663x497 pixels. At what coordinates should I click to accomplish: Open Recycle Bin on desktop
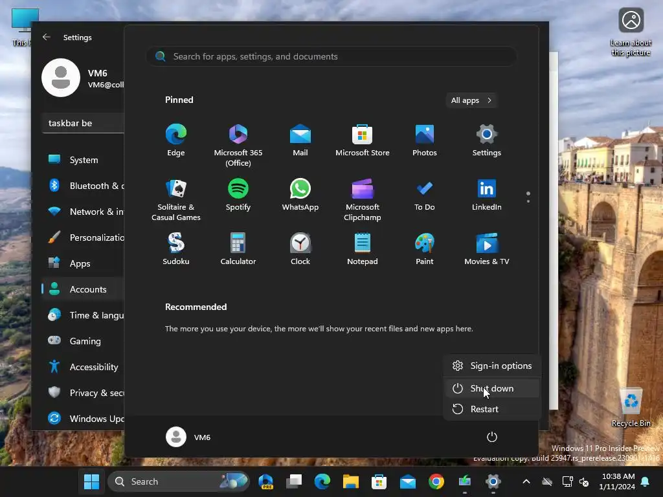tap(631, 408)
